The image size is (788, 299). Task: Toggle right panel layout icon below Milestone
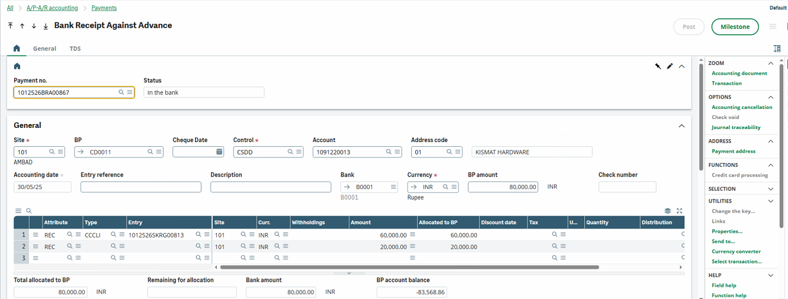click(x=777, y=49)
